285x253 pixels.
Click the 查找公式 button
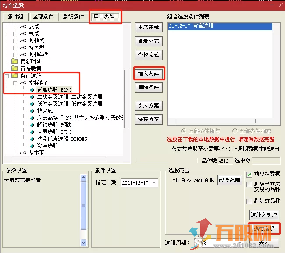coord(149,55)
